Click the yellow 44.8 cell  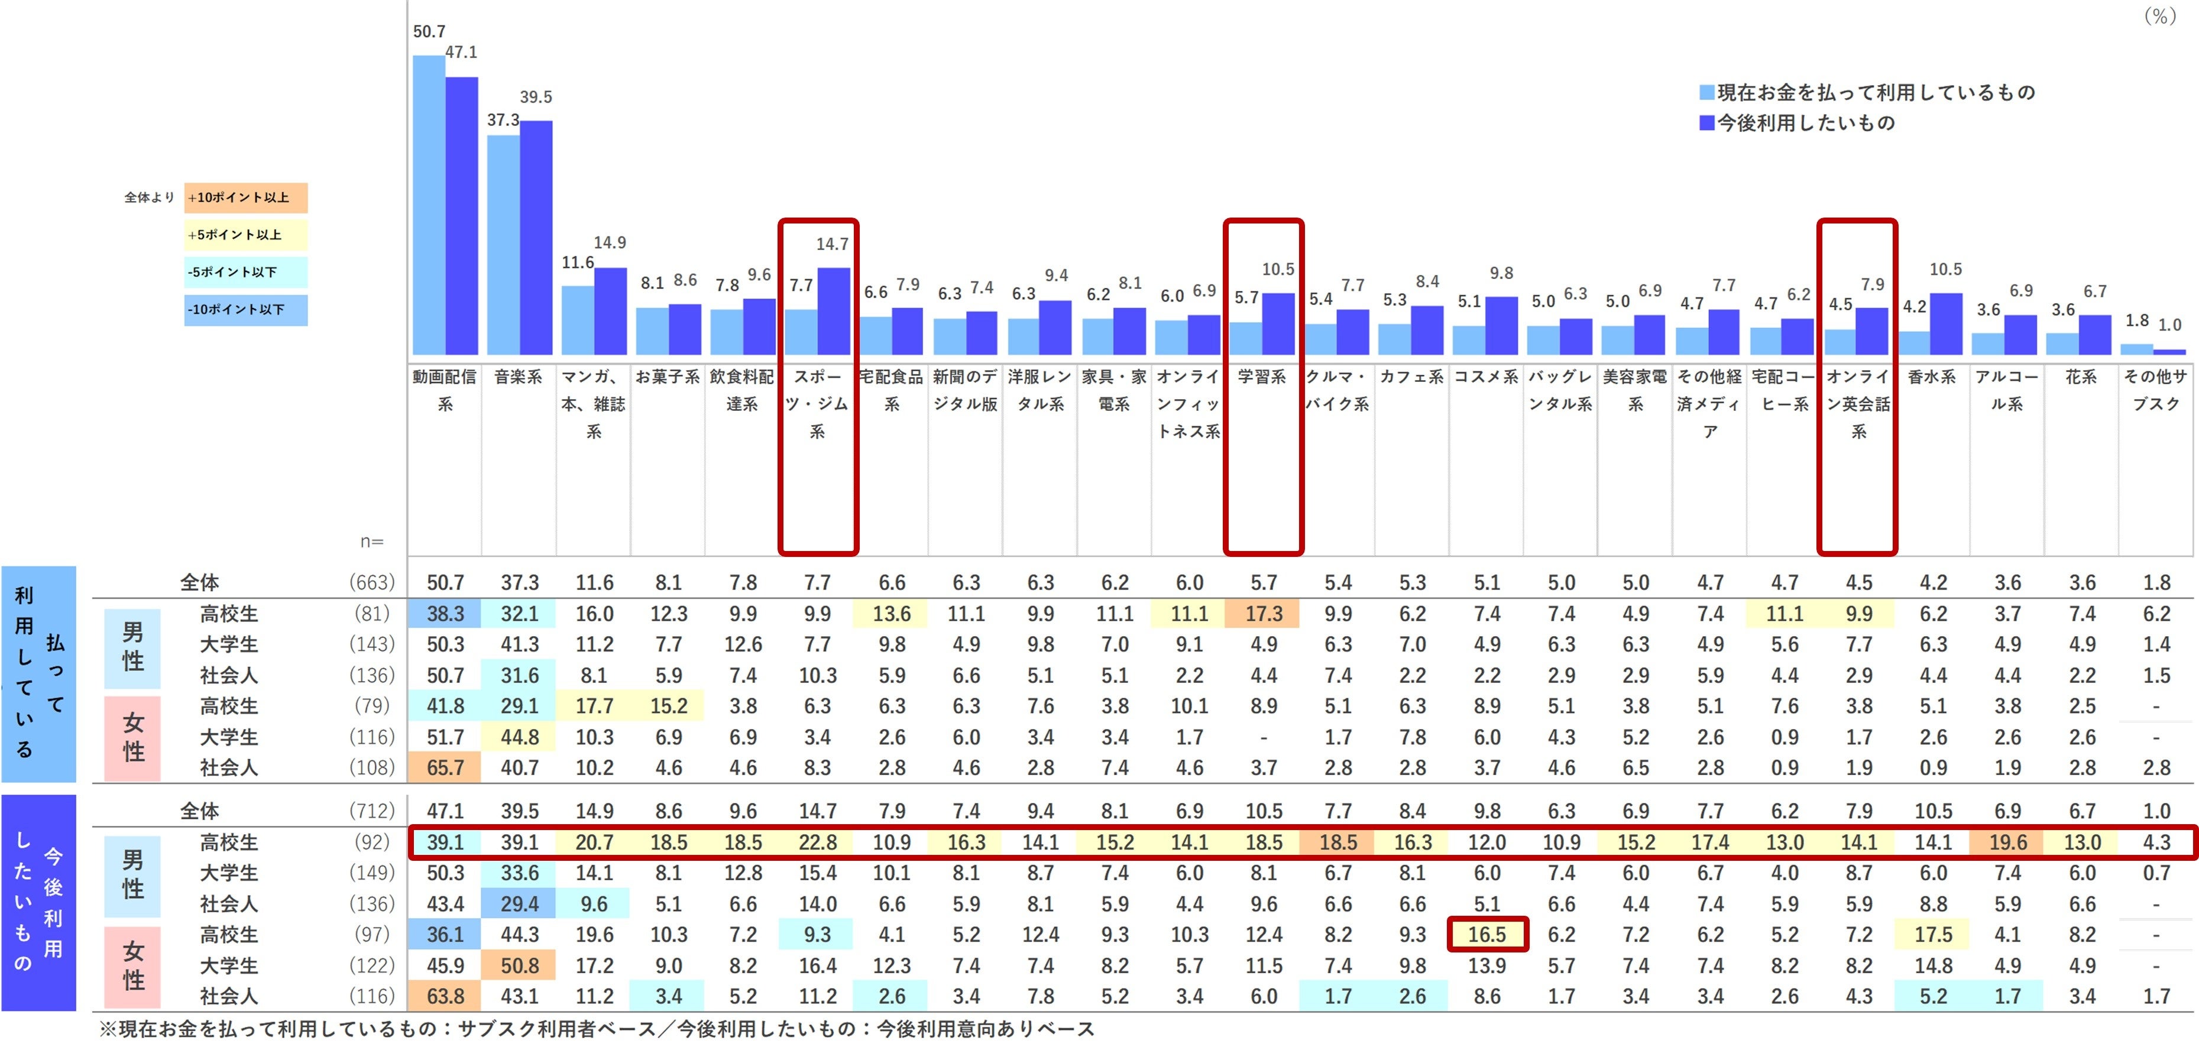[x=519, y=737]
